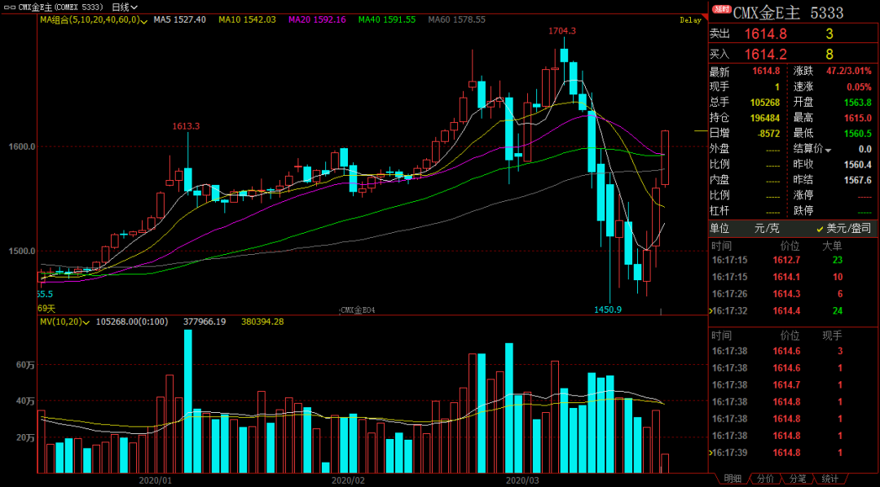The image size is (880, 487).
Task: Open the 结算价 dropdown arrow
Action: coord(829,150)
